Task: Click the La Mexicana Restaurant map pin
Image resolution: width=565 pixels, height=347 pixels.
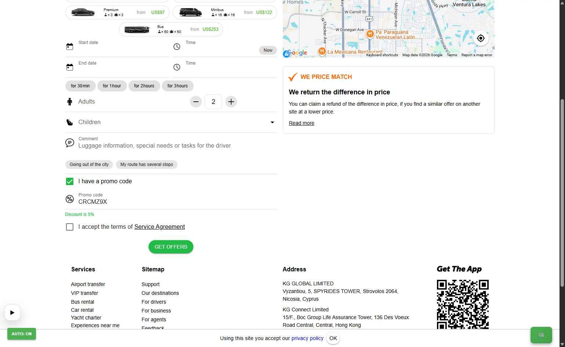Action: [322, 51]
